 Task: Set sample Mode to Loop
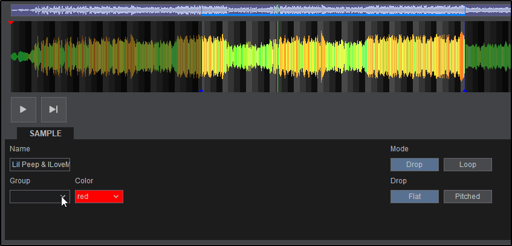[x=467, y=165]
